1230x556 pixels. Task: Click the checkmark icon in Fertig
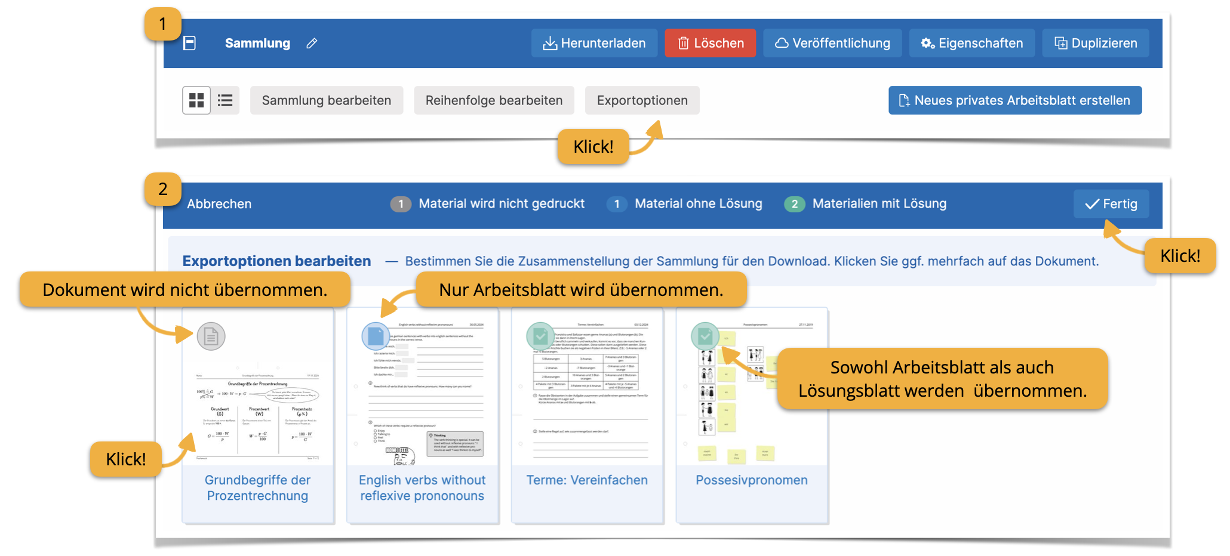(x=1092, y=204)
